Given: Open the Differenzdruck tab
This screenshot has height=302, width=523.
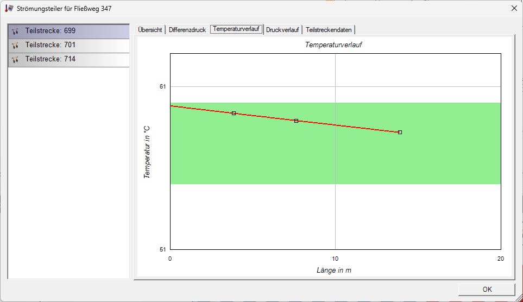Looking at the screenshot, I should 187,30.
